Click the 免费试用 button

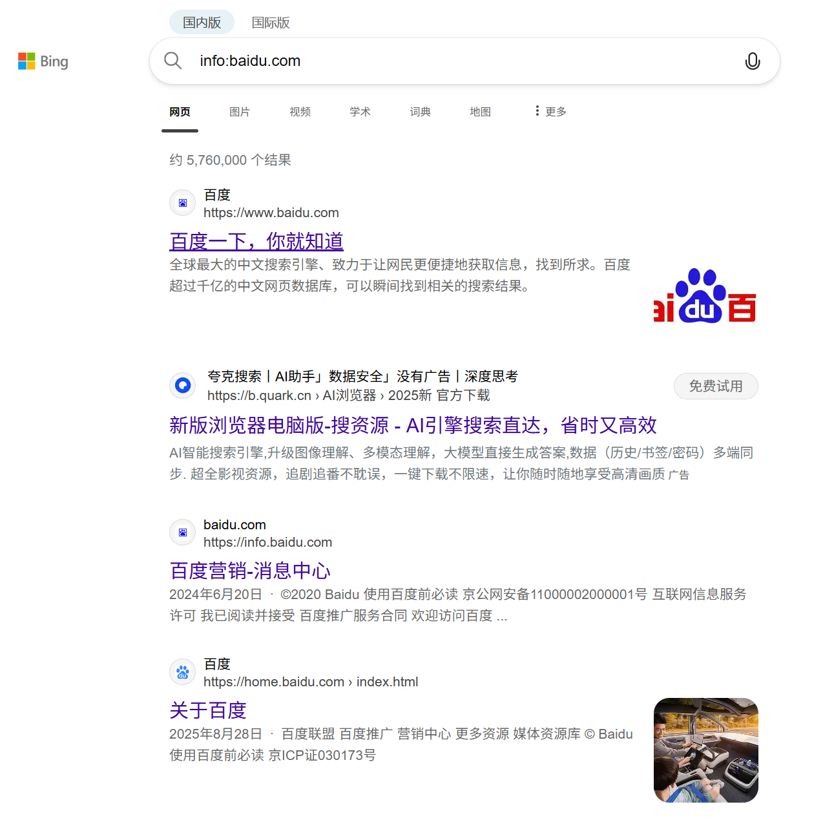[x=716, y=386]
